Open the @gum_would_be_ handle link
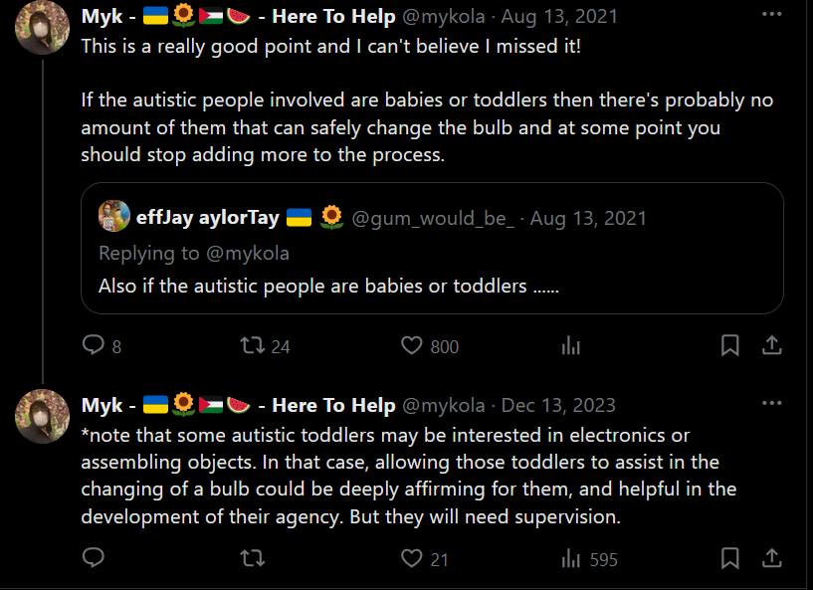 [434, 218]
